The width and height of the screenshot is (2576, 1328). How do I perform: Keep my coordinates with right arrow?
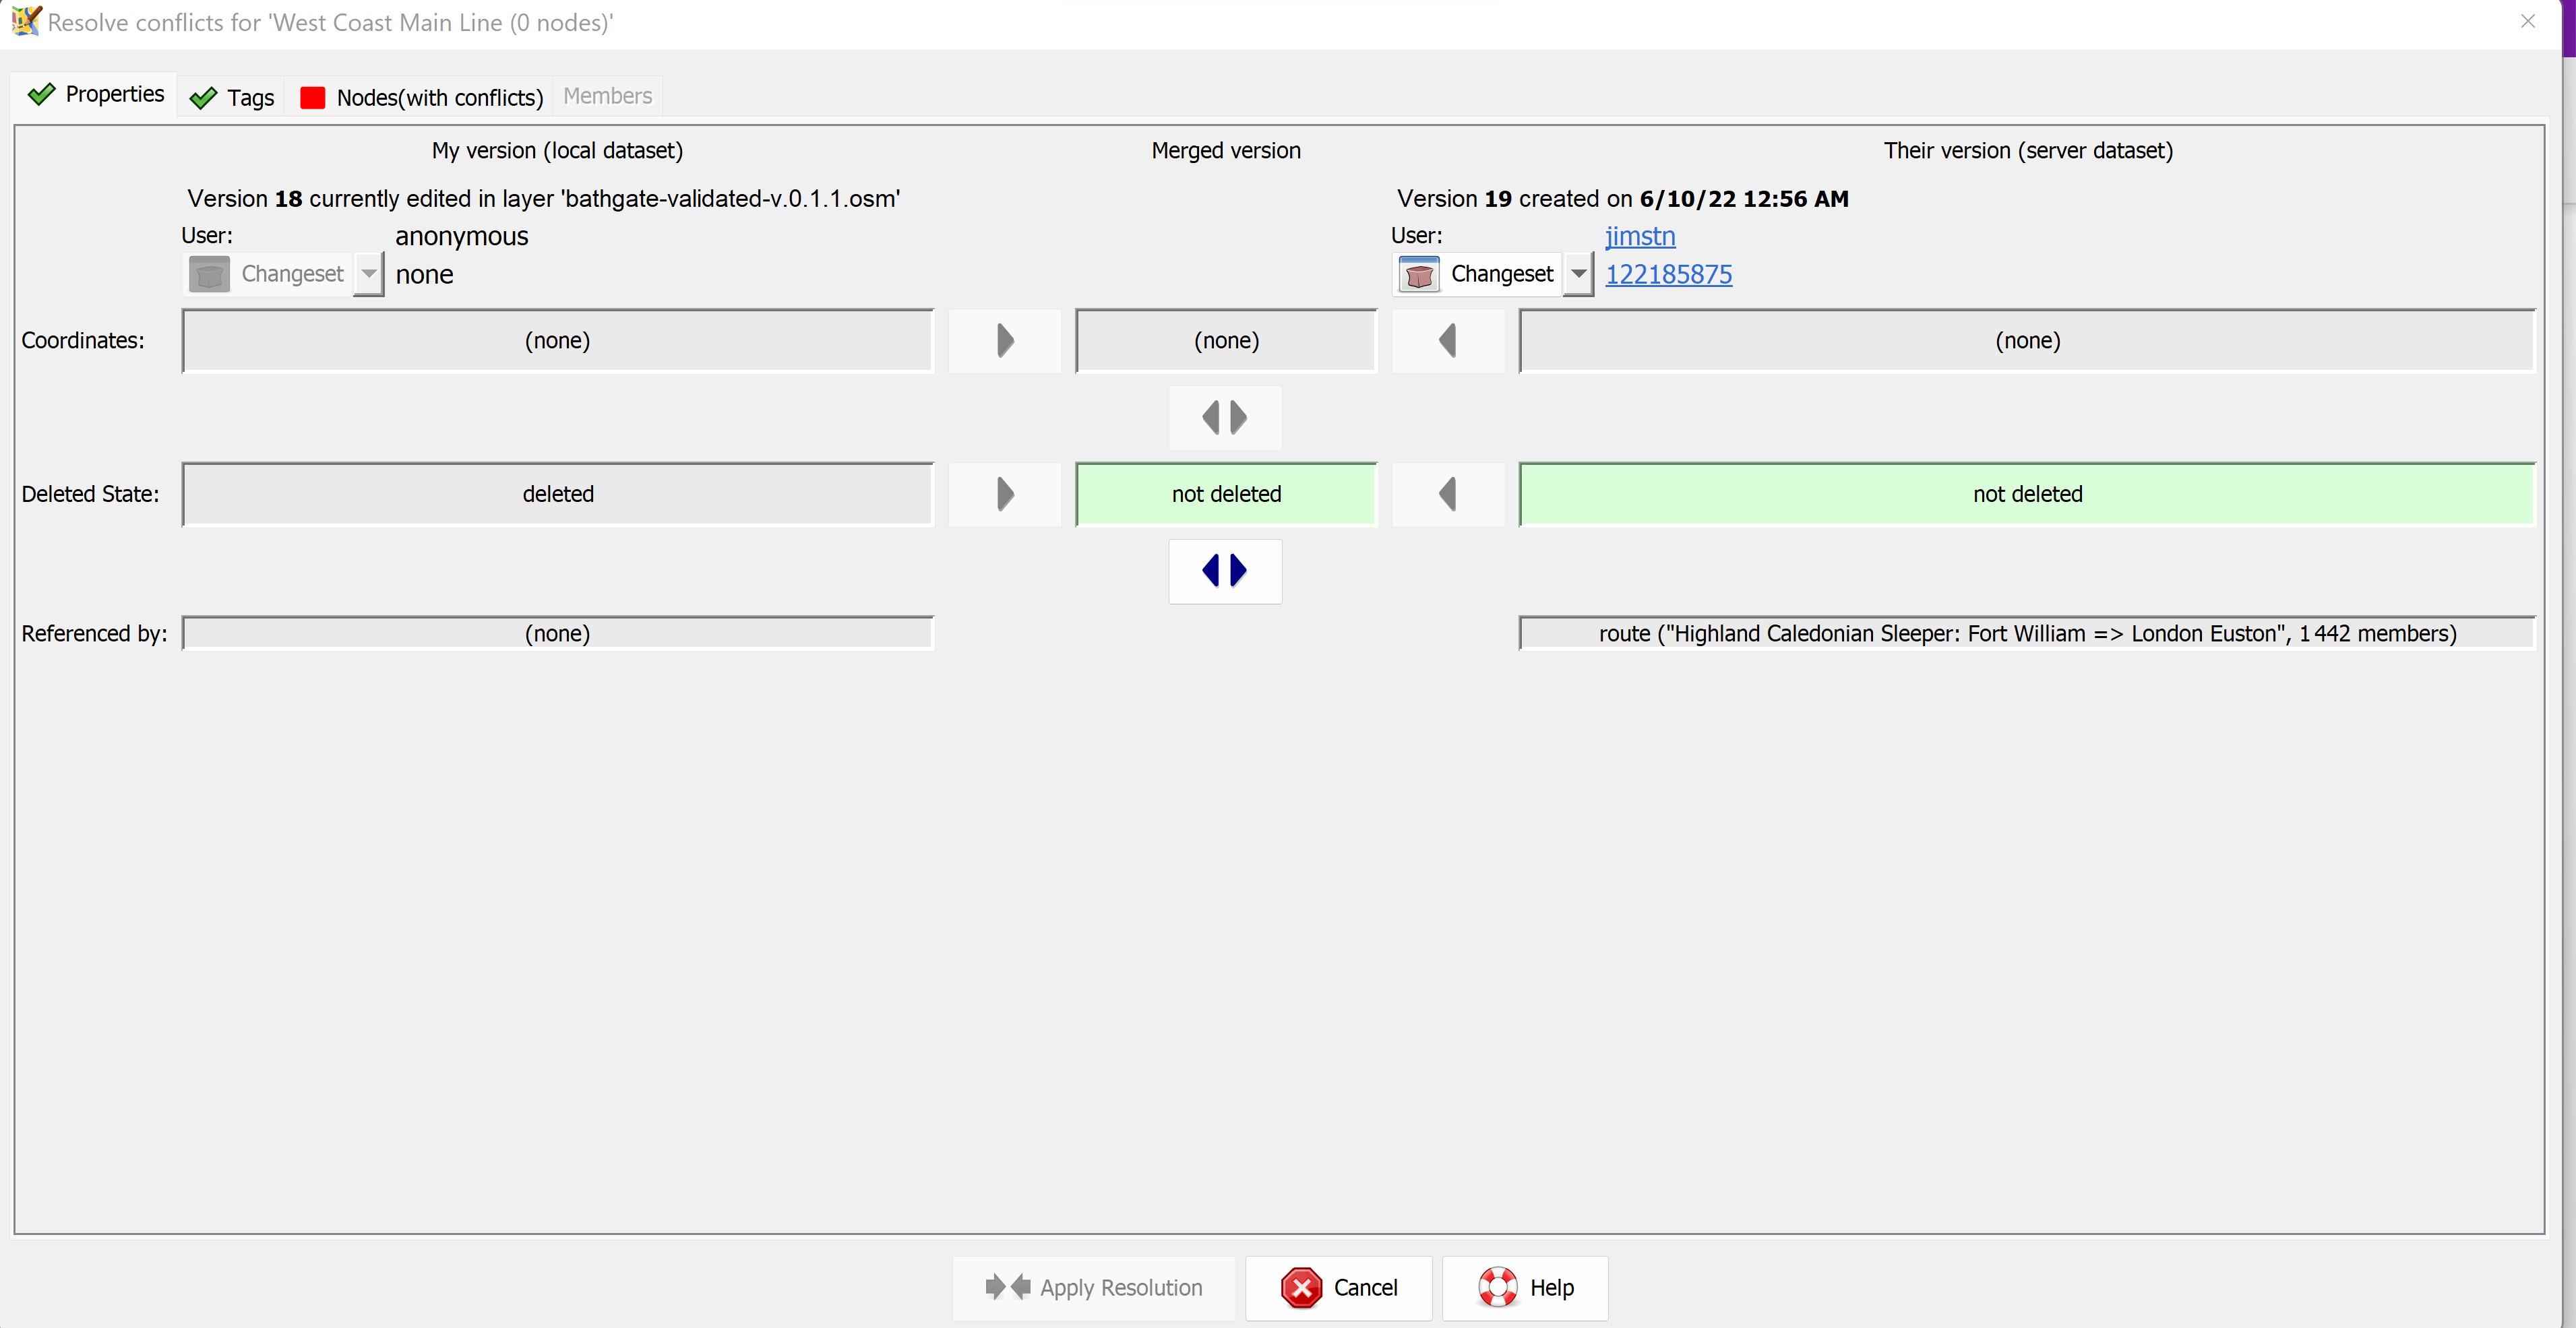click(1005, 341)
